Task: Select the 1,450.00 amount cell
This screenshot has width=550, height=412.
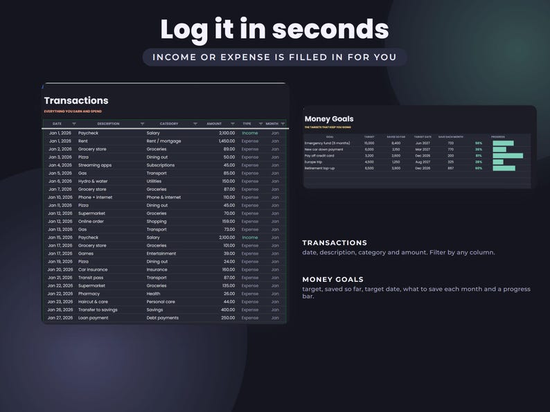Action: coord(227,141)
